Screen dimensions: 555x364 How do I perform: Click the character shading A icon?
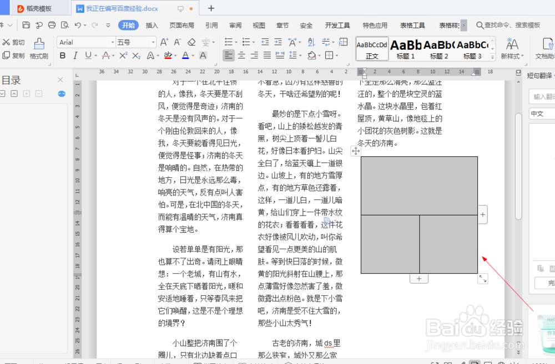(203, 55)
